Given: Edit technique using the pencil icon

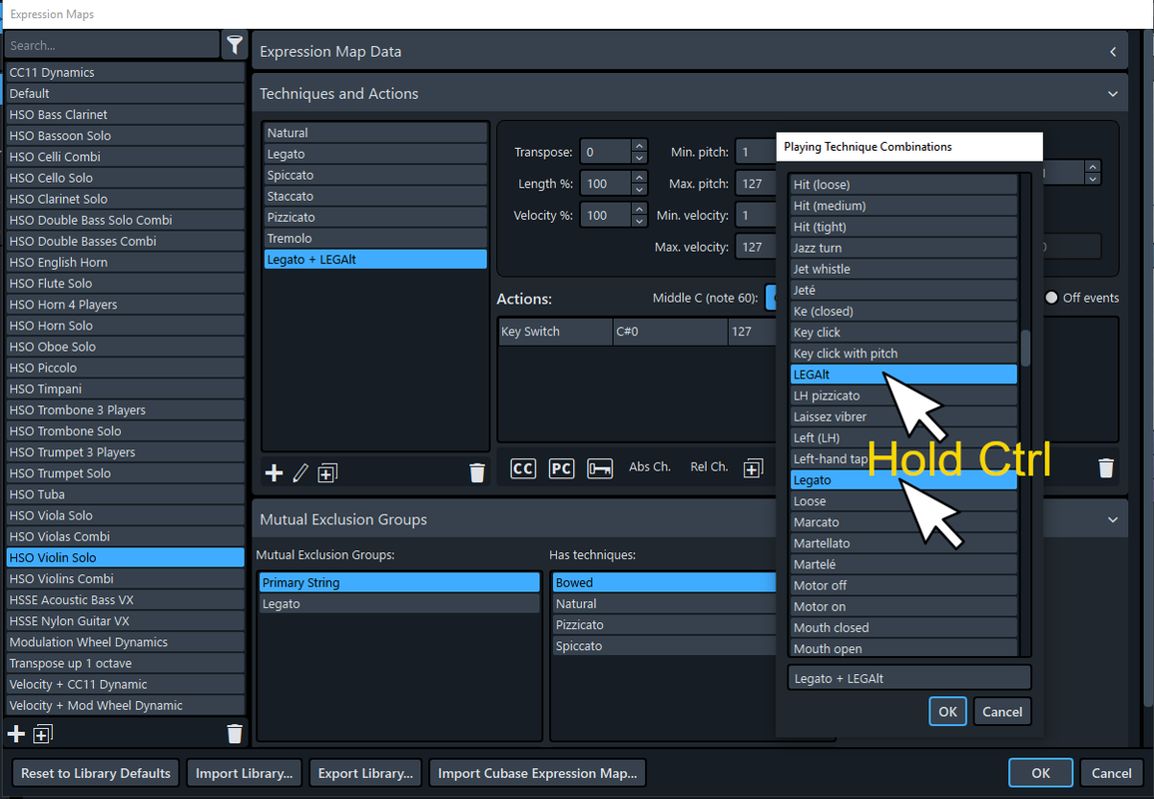Looking at the screenshot, I should click(300, 472).
